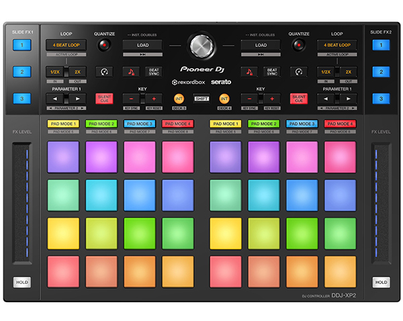Click right deck Parameter 1 right arrow

[349, 99]
